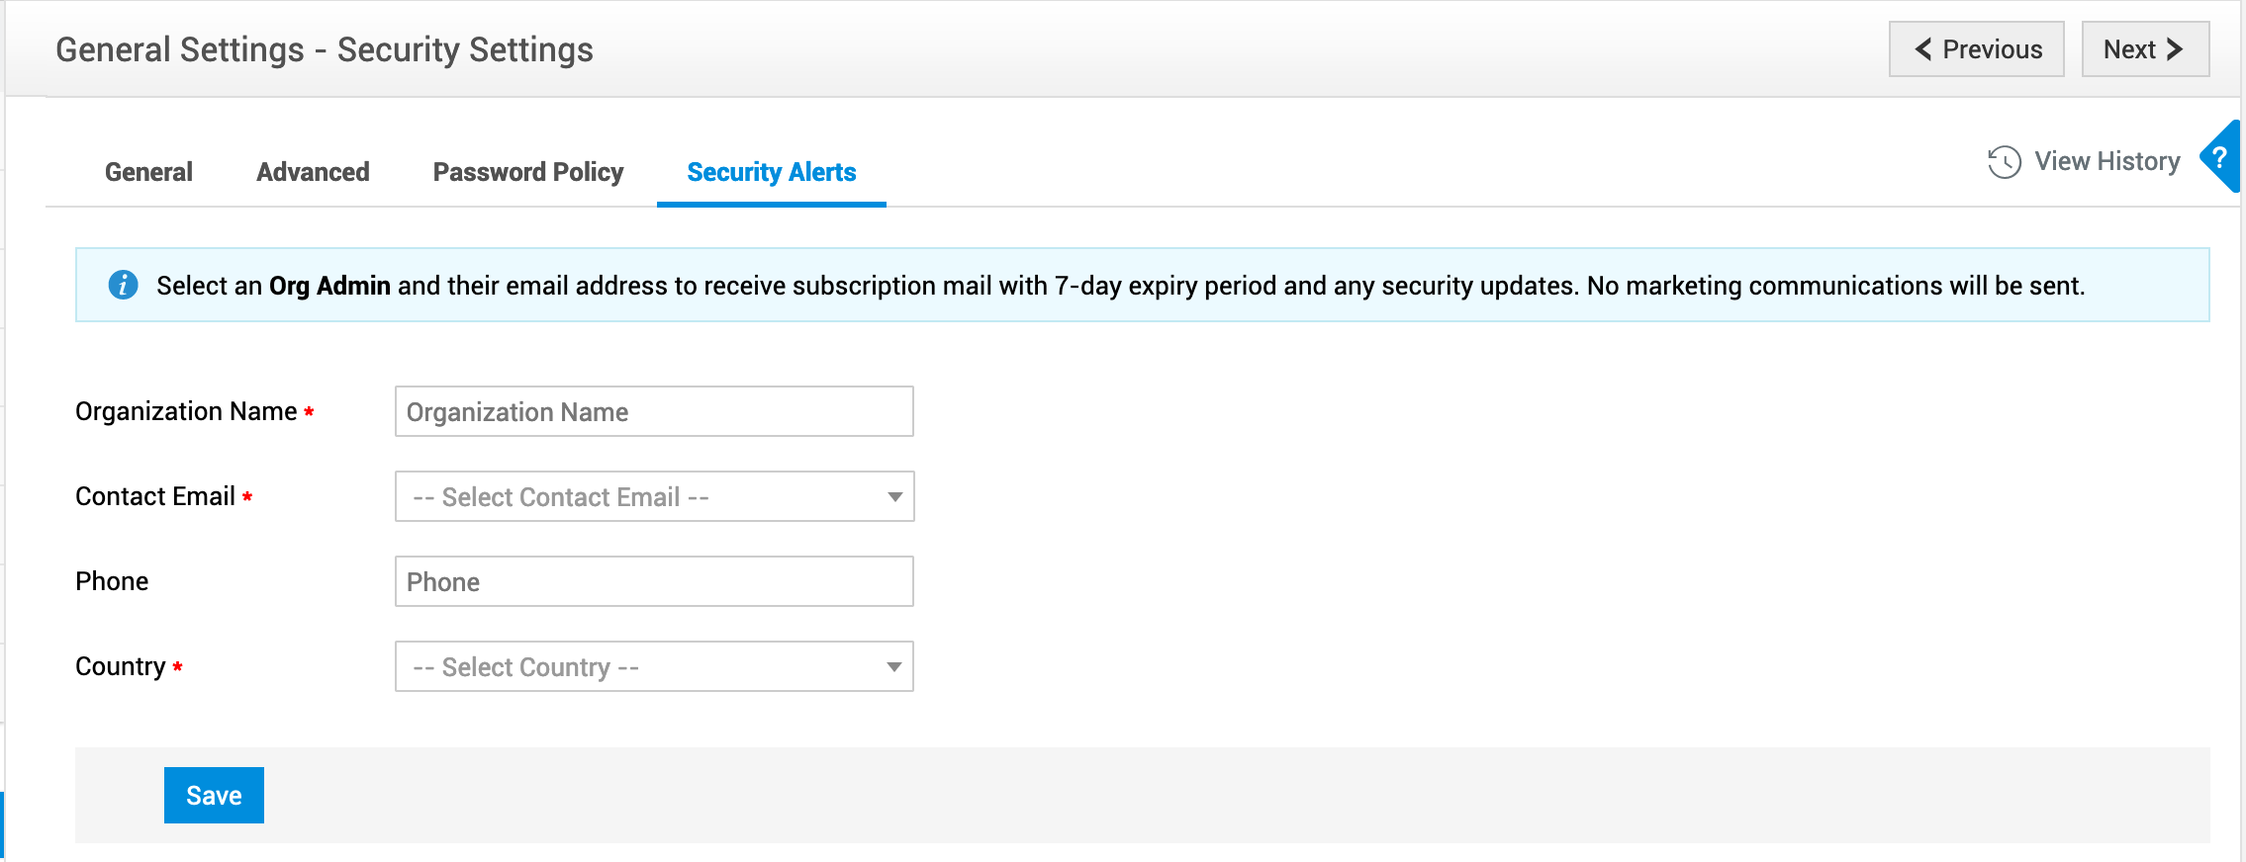Open the Advanced tab
The image size is (2246, 862).
[313, 171]
